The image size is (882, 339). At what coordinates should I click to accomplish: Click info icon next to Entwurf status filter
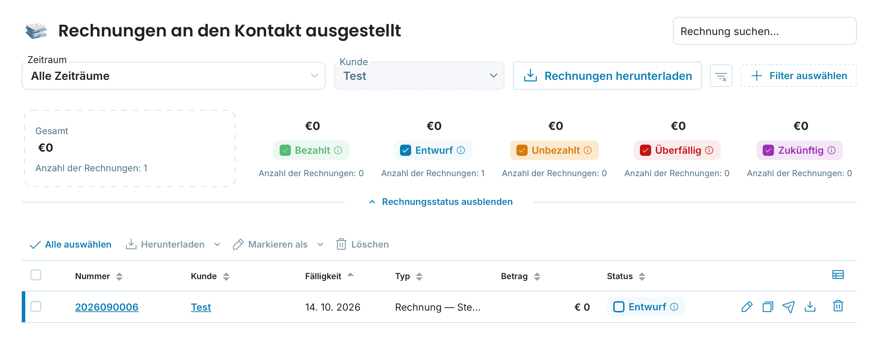point(461,150)
